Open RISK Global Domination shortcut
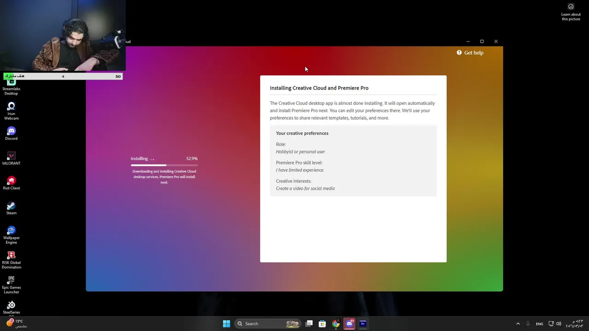This screenshot has width=589, height=331. [12, 260]
